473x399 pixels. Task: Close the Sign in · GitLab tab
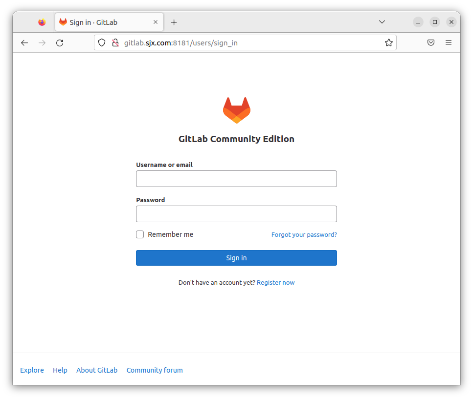click(x=156, y=22)
